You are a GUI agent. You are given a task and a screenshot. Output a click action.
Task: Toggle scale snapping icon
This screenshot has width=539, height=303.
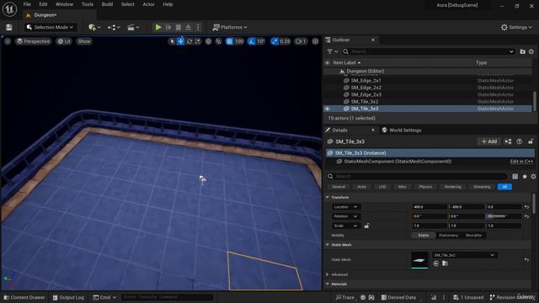[x=275, y=41]
